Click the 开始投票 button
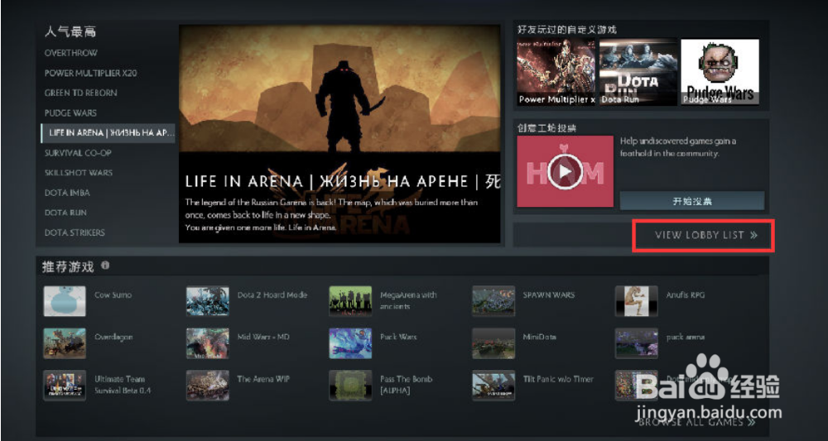This screenshot has height=441, width=828. pyautogui.click(x=692, y=201)
